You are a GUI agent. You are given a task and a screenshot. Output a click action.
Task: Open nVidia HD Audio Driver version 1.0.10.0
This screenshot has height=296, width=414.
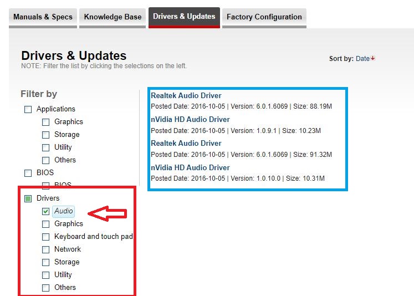click(190, 167)
